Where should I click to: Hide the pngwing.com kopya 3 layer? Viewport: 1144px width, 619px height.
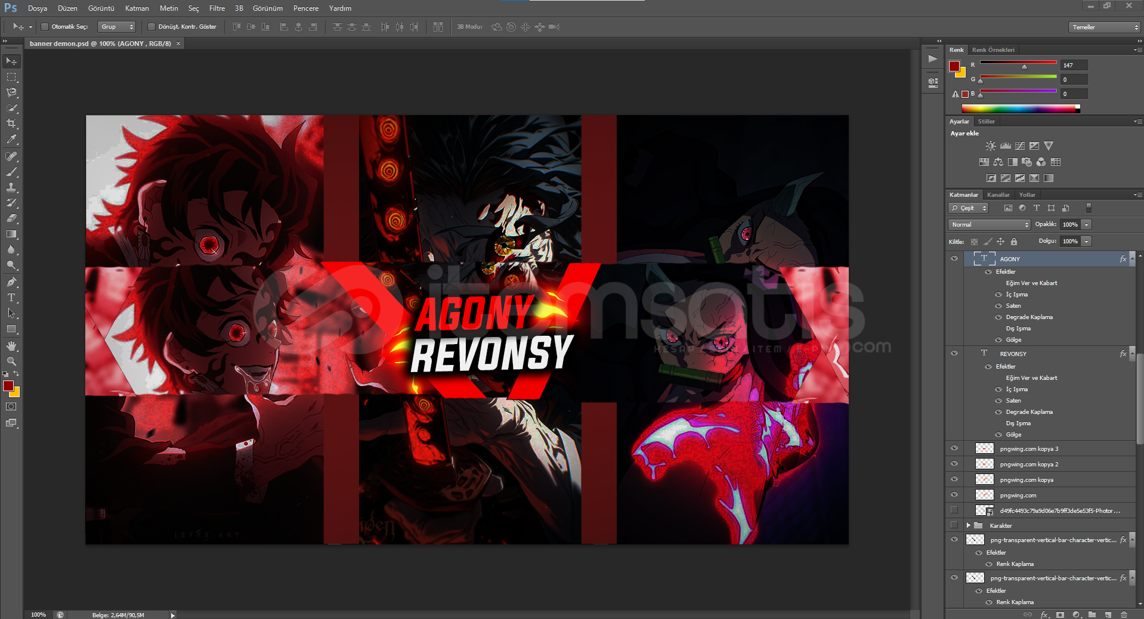point(954,448)
